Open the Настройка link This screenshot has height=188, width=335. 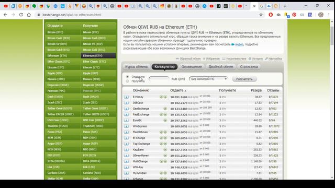coord(275,58)
